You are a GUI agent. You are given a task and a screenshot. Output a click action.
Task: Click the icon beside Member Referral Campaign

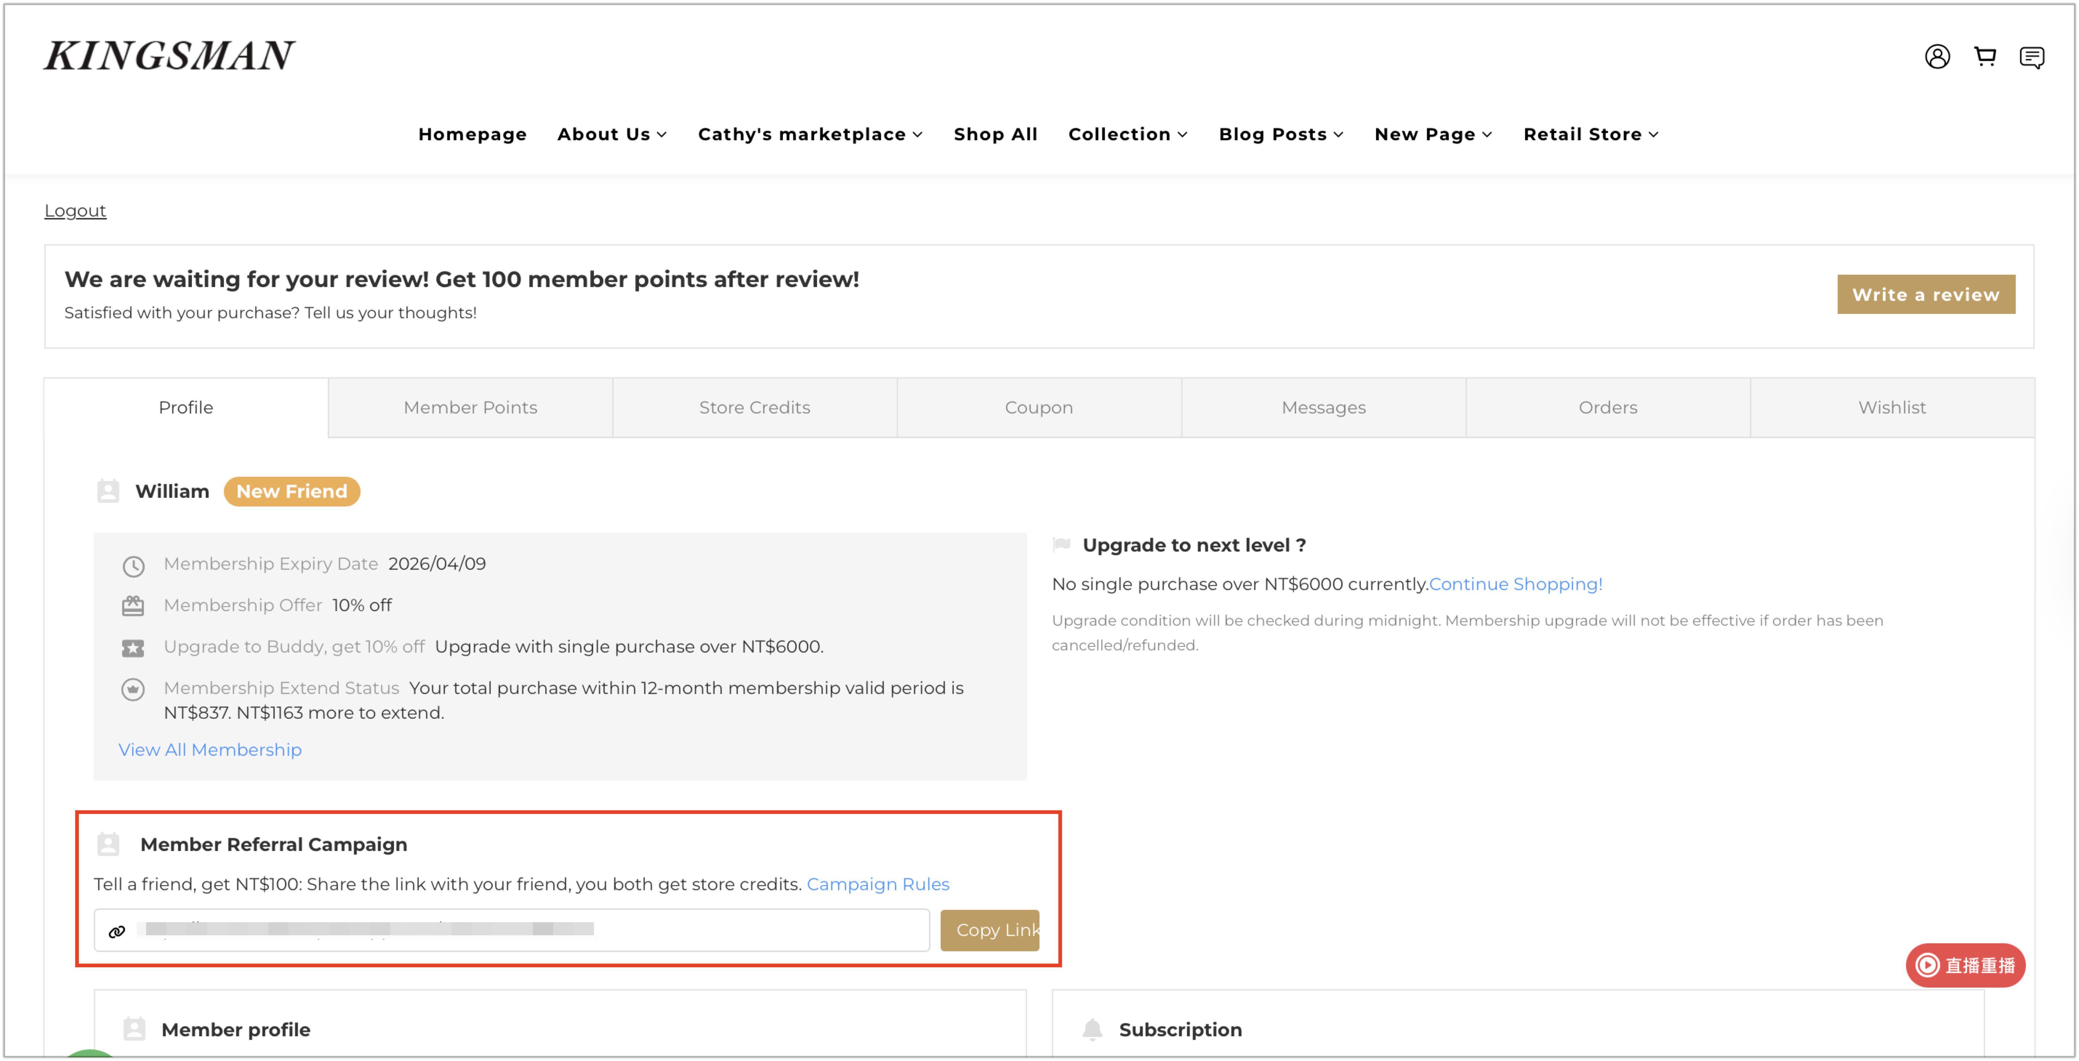click(108, 844)
